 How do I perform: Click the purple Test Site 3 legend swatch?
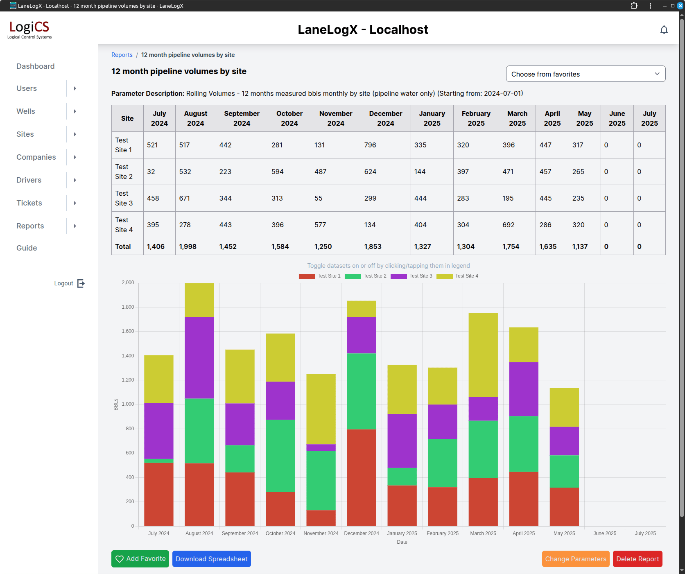[x=398, y=276]
